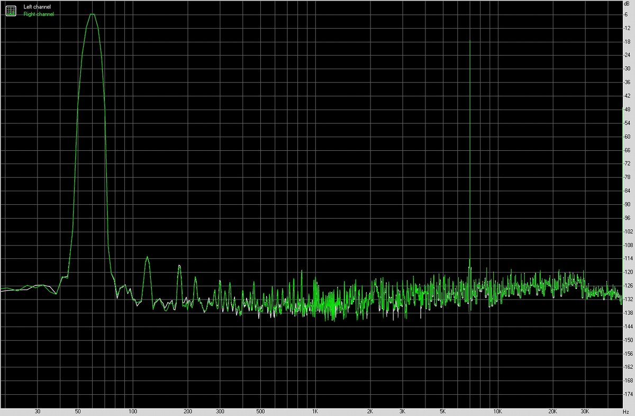
Task: Click the Hz unit label on axis
Action: 626,411
